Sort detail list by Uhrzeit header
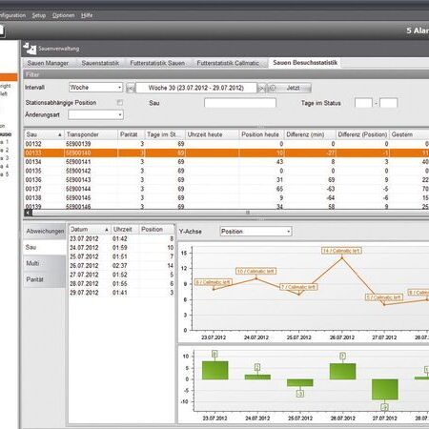Screen dimensions: 429x429 pyautogui.click(x=125, y=230)
